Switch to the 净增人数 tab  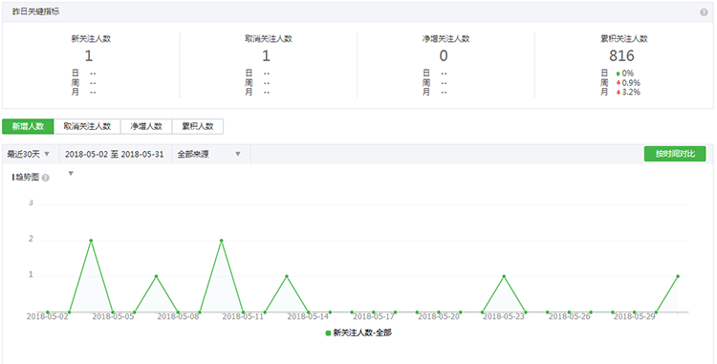click(x=146, y=126)
